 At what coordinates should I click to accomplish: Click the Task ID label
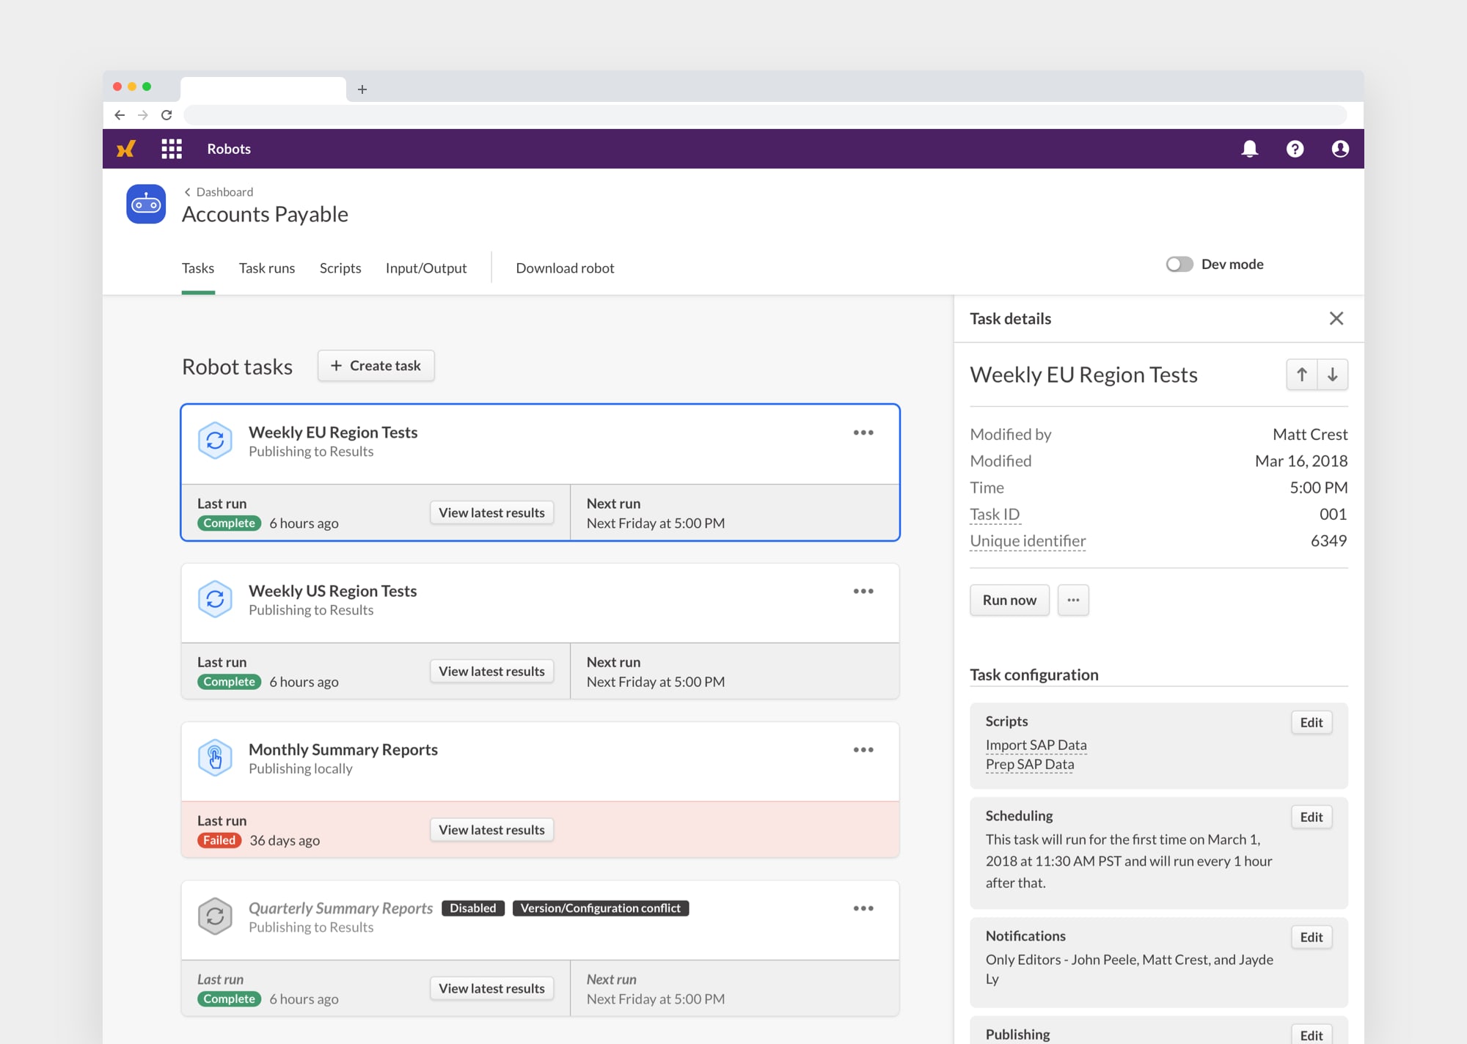[x=995, y=514]
